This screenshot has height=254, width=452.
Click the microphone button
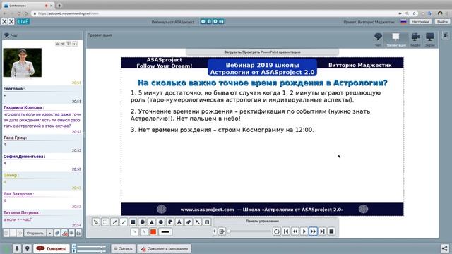tap(17, 248)
